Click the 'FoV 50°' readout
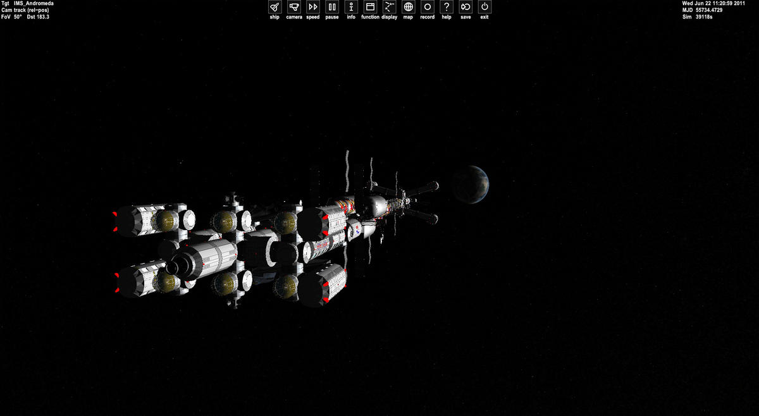This screenshot has height=416, width=759. 11,17
